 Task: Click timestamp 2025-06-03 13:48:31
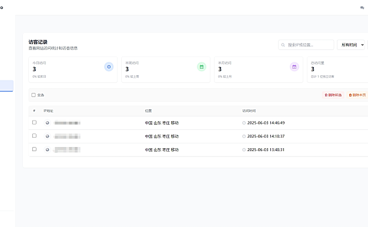[x=266, y=149]
